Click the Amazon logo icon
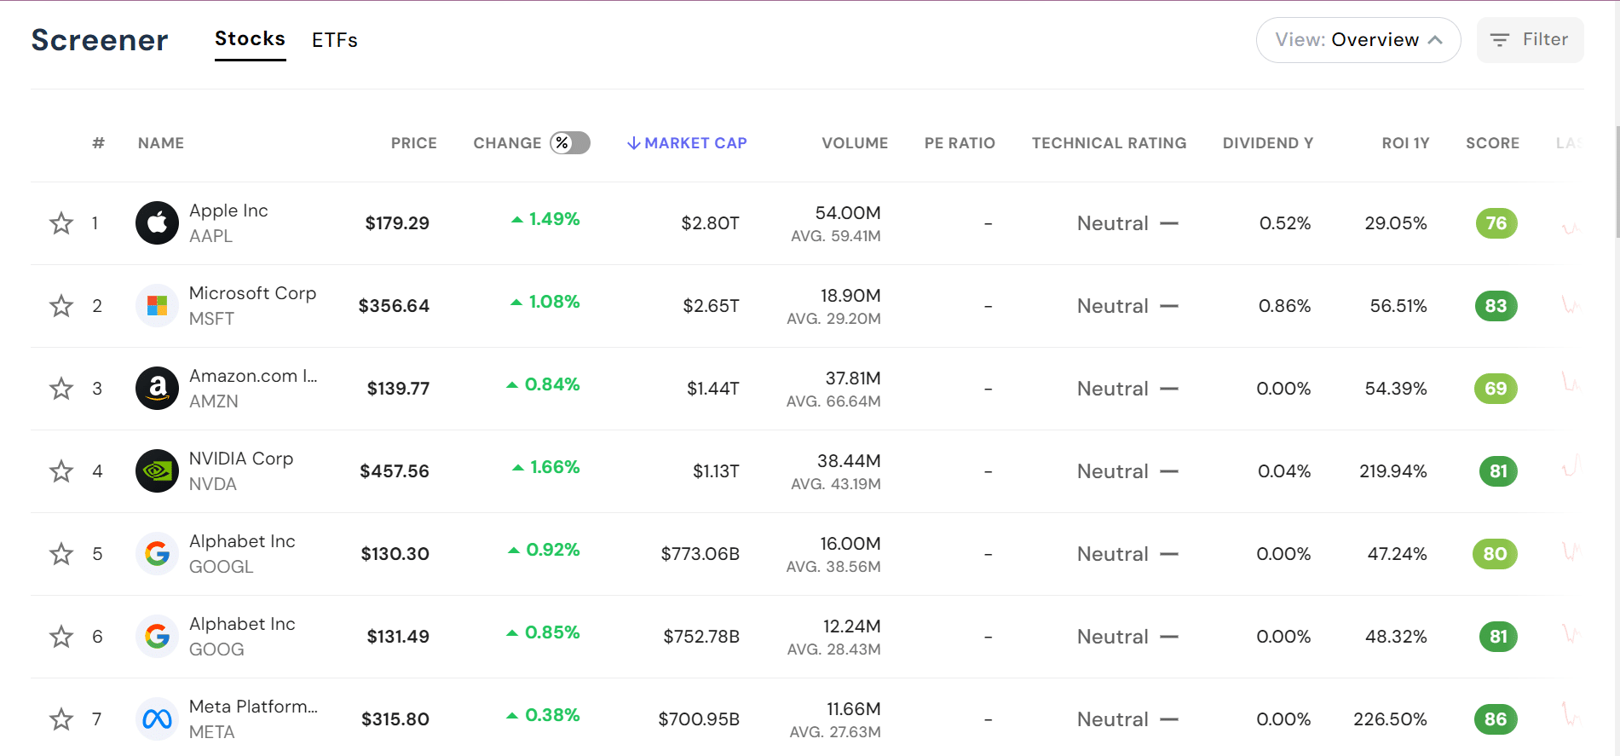This screenshot has width=1620, height=756. click(x=157, y=389)
